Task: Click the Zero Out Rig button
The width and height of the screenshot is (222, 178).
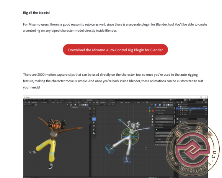Action: pyautogui.click(x=164, y=119)
